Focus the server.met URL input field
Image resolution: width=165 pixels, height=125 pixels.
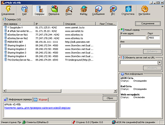click(x=139, y=62)
